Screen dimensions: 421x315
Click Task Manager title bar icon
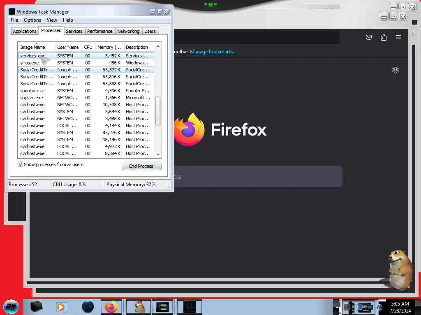[x=12, y=11]
